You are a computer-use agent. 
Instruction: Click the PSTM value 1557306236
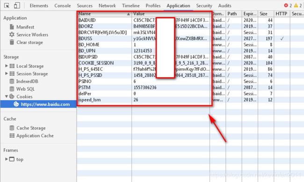coord(145,87)
